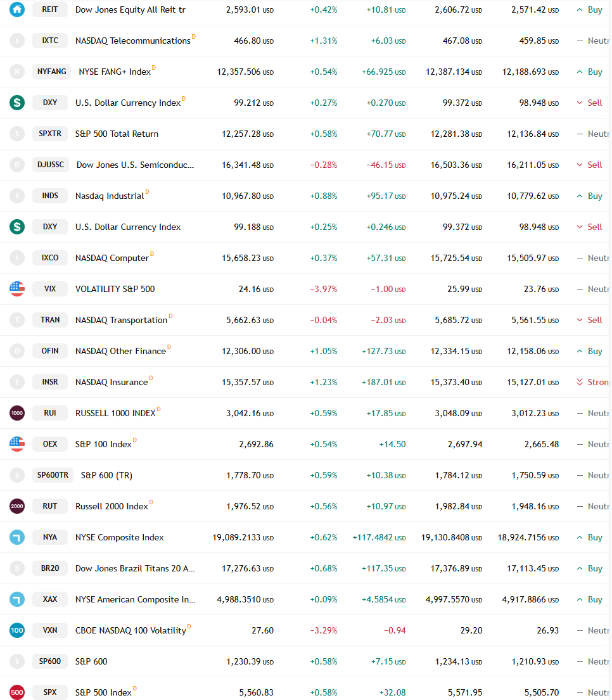Open the DJUSSC ticker symbol
Image resolution: width=612 pixels, height=700 pixels.
coord(51,165)
